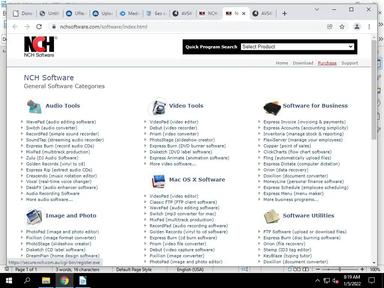Open VideoPad video editor under Video Tools
Image resolution: width=384 pixels, height=288 pixels.
point(174,122)
